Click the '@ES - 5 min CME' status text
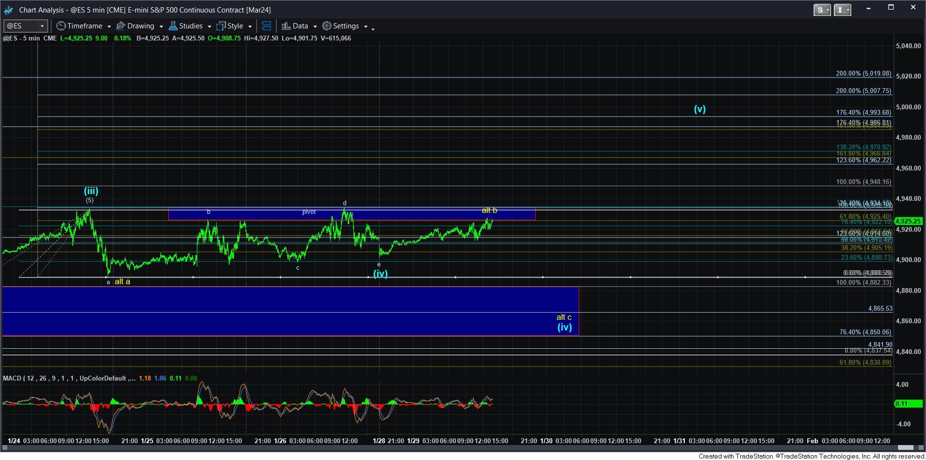The image size is (926, 460). pos(30,38)
